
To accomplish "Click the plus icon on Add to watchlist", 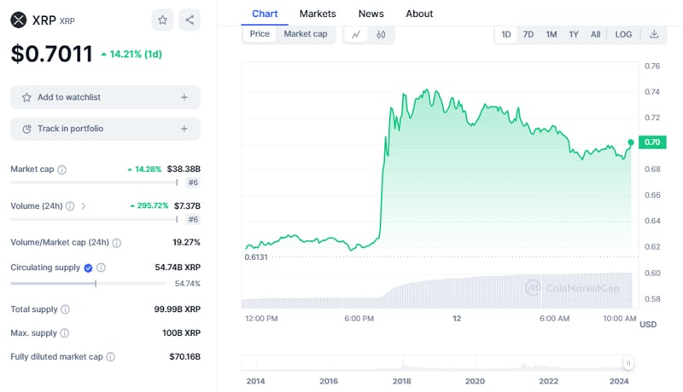I will tap(184, 97).
